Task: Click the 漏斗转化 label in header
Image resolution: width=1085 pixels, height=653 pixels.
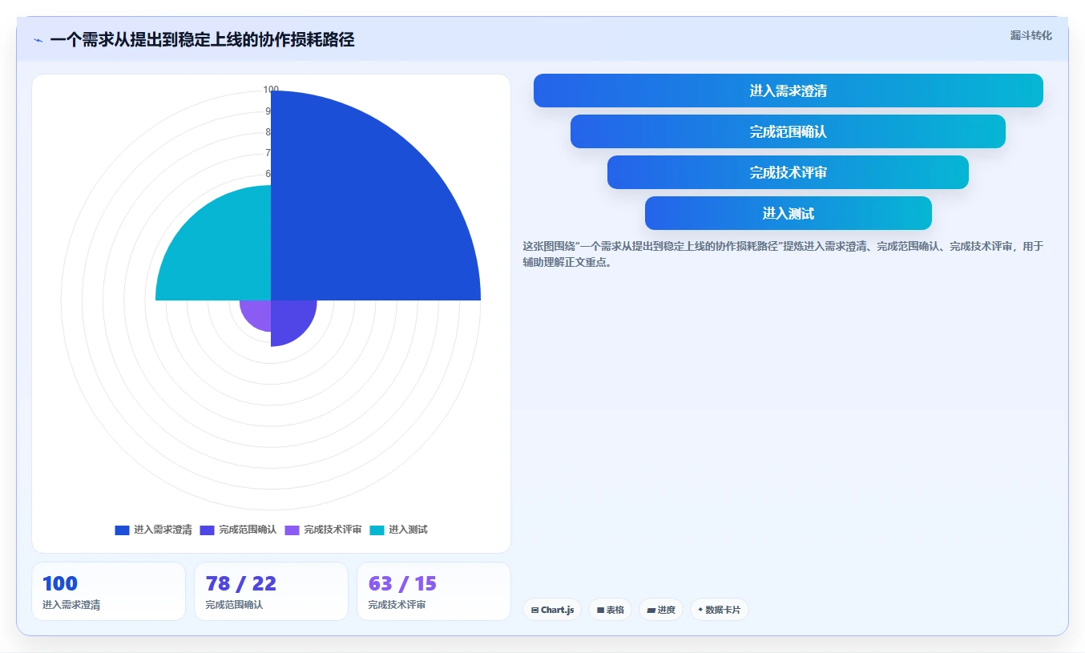Action: [x=1031, y=35]
